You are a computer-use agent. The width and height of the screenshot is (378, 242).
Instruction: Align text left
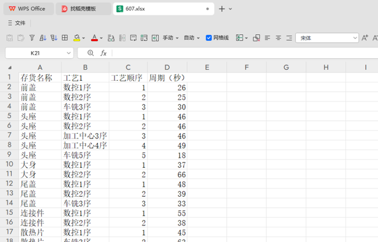point(268,38)
